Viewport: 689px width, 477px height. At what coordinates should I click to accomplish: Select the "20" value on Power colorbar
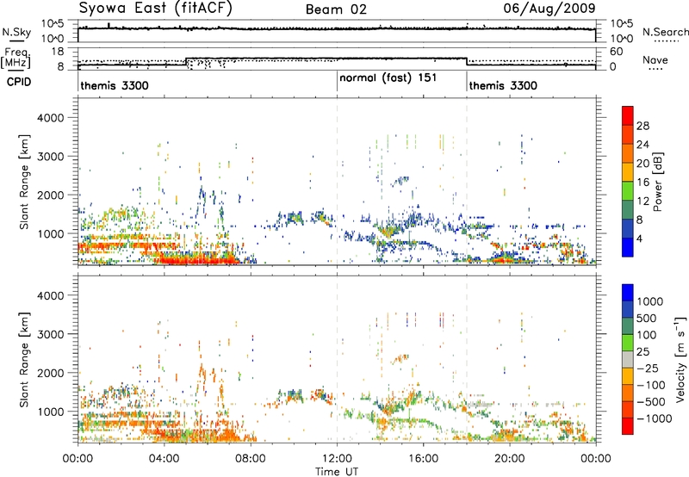tap(642, 164)
